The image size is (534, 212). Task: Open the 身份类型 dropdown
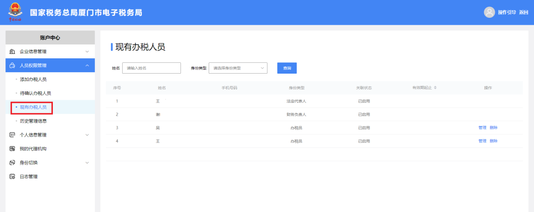click(238, 68)
